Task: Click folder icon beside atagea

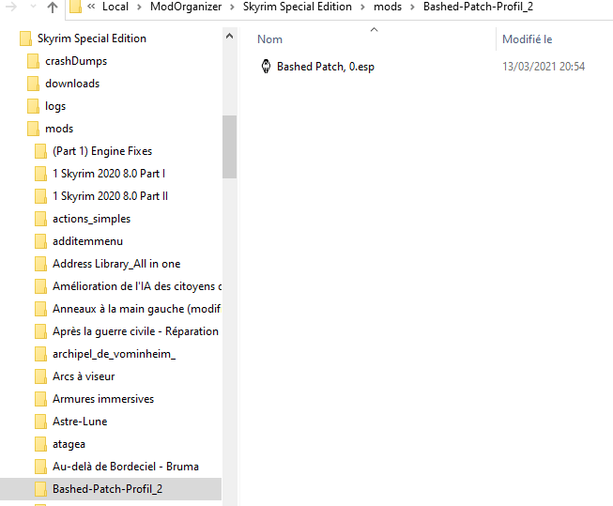Action: point(40,445)
